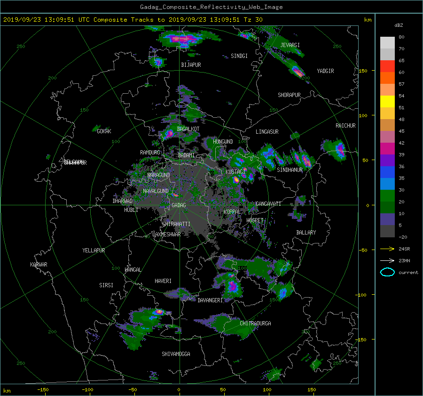423x396 pixels.
Task: Click the NARAGUND city label
Action: pyautogui.click(x=159, y=175)
